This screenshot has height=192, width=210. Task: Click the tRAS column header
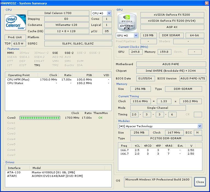(169, 146)
